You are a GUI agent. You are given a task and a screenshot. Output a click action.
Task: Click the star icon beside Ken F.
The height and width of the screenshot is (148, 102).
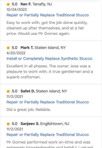tap(8, 4)
